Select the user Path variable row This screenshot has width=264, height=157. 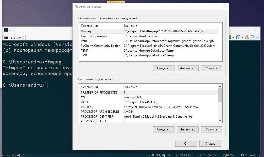point(149,41)
